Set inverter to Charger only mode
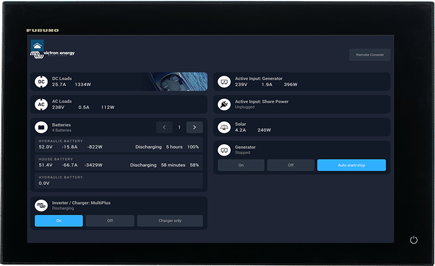Image resolution: width=435 pixels, height=266 pixels. 170,221
